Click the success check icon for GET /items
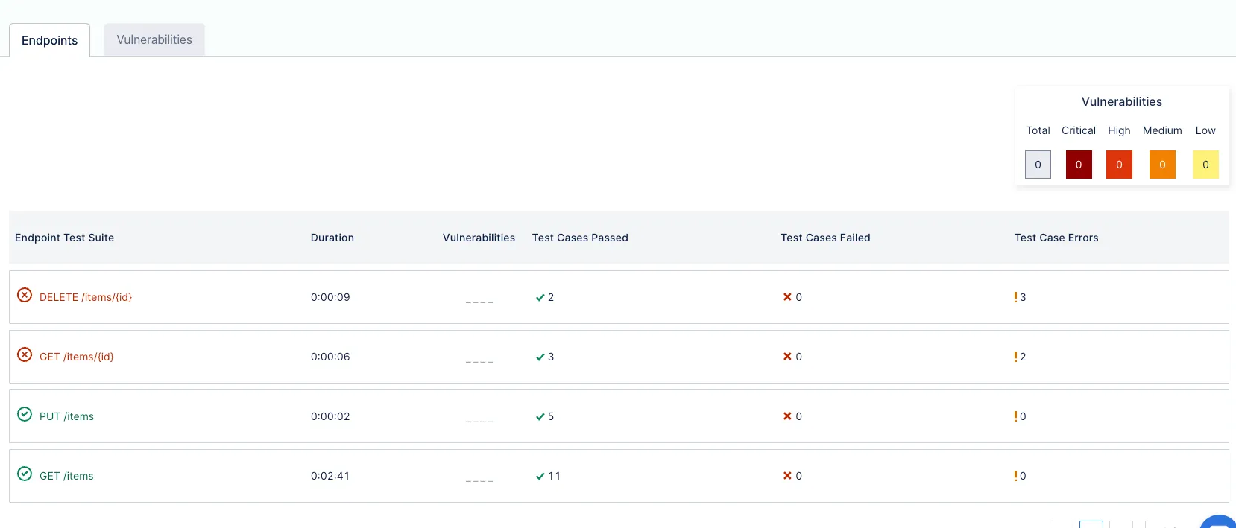1236x528 pixels. pyautogui.click(x=25, y=474)
